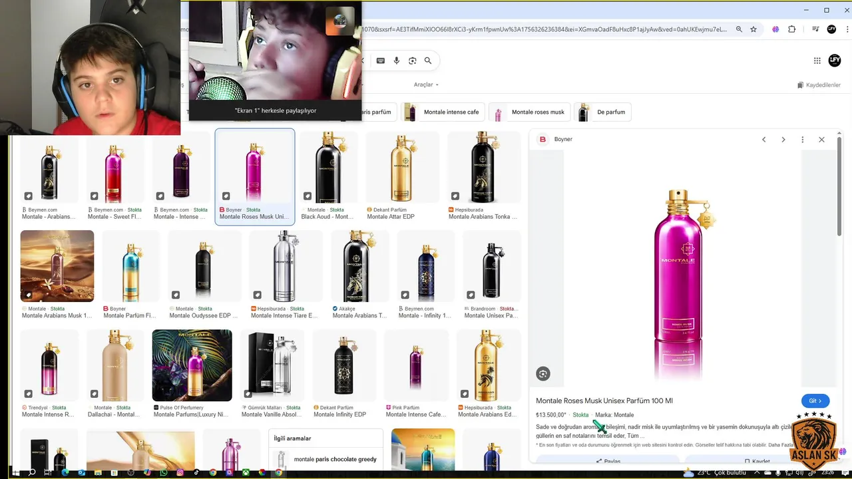852x479 pixels.
Task: Select the Montale roses musk suggestion chip
Action: point(530,112)
